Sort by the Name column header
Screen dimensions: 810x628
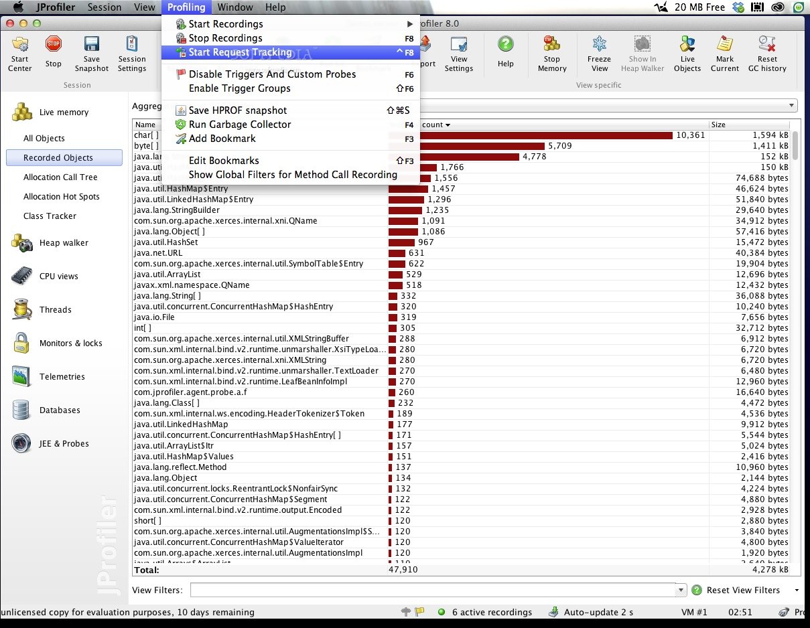(x=260, y=125)
